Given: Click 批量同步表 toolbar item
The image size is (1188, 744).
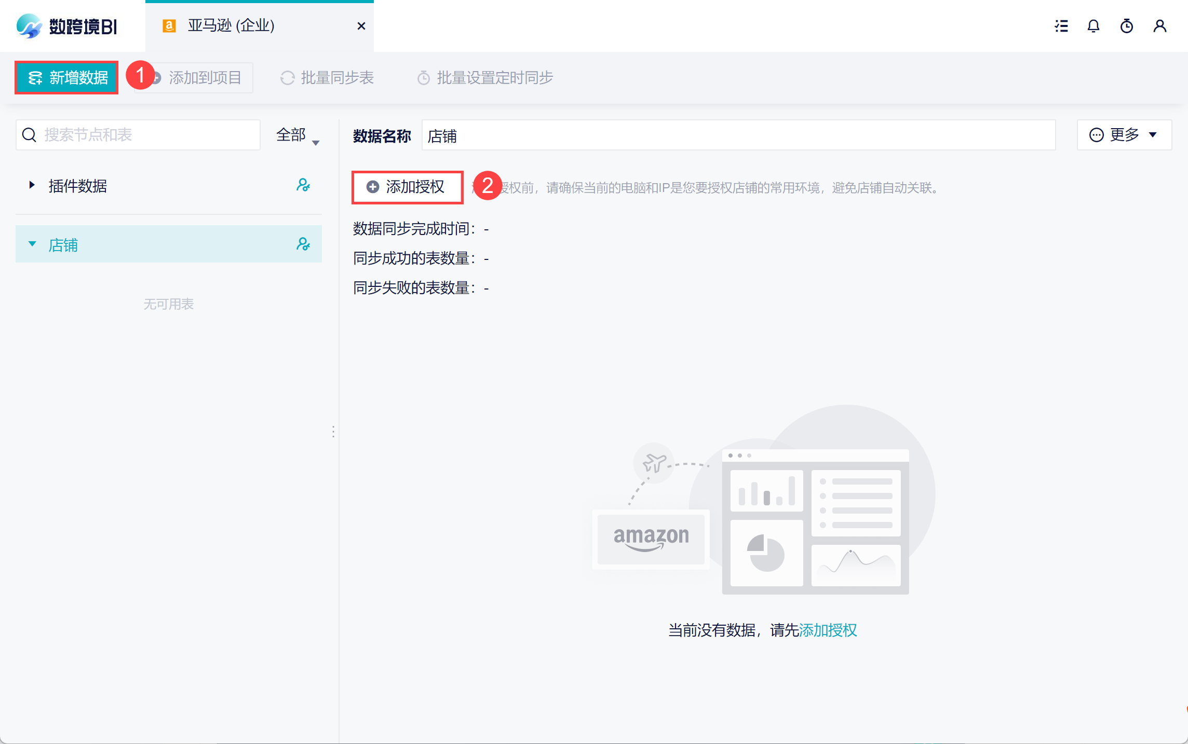Looking at the screenshot, I should coord(328,78).
